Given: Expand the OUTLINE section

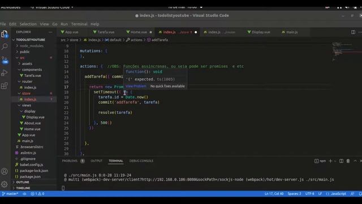Looking at the screenshot, I should (23, 182).
